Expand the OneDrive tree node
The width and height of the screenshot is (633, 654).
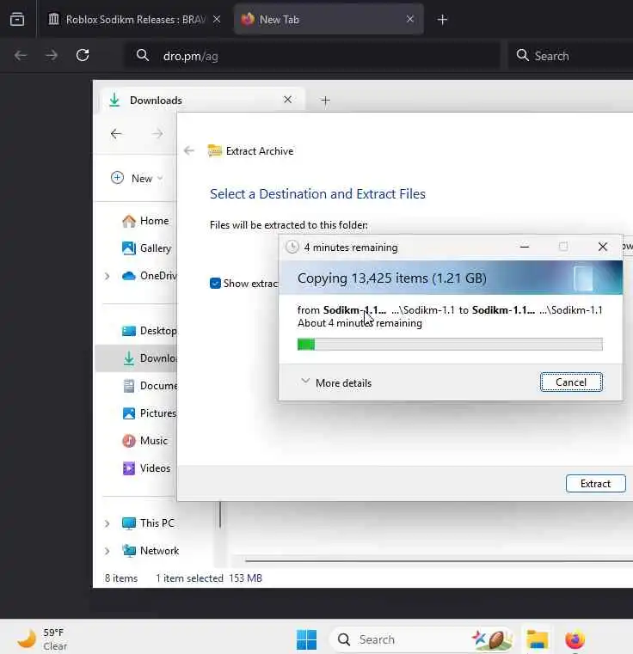point(108,276)
